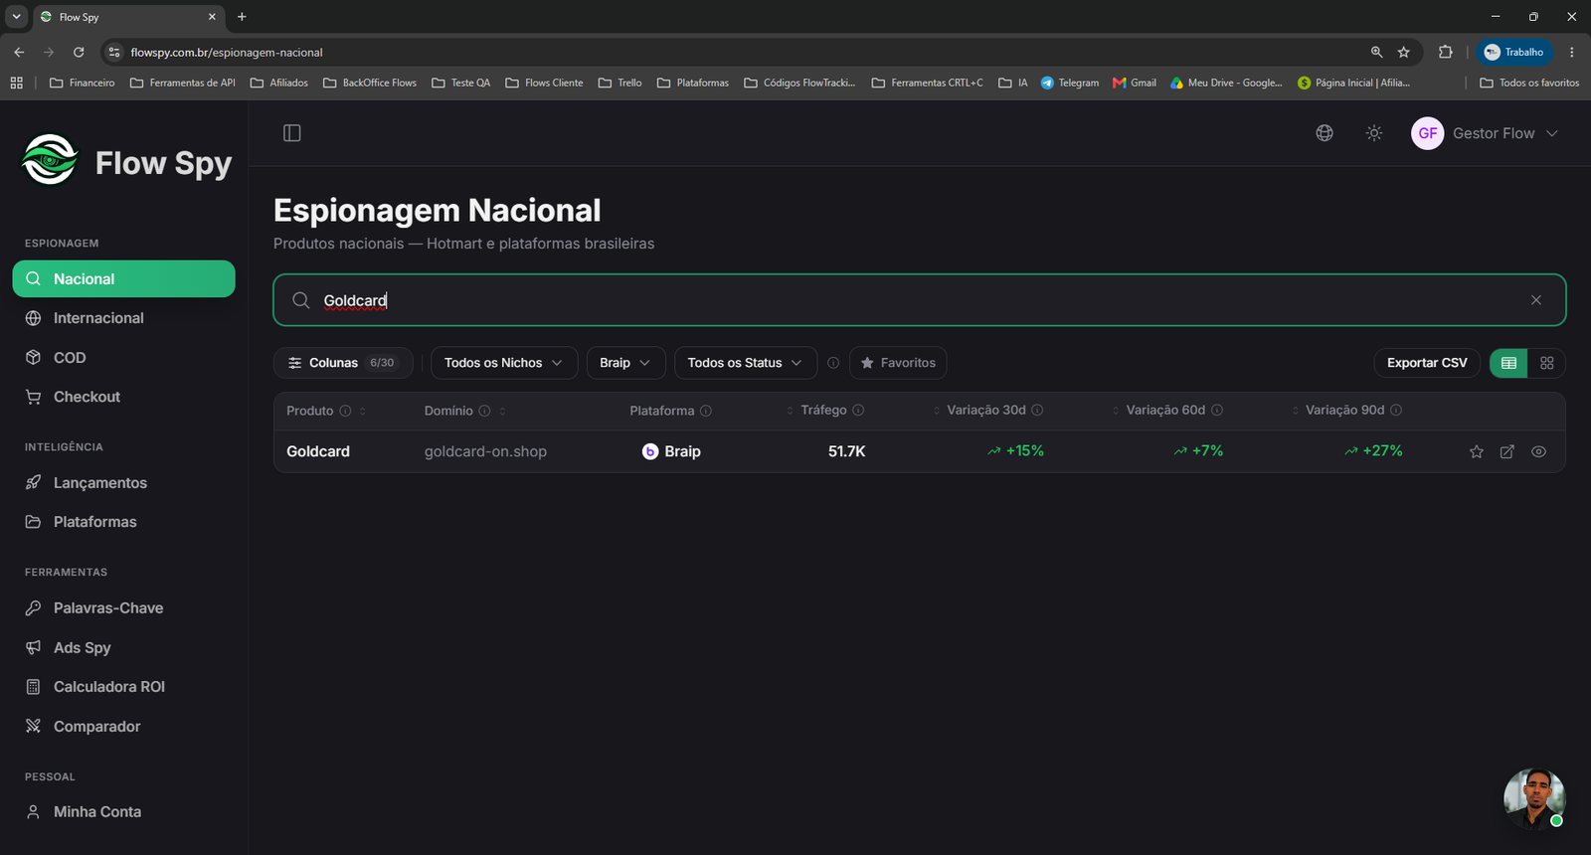Click Produto column info icon

coord(345,411)
